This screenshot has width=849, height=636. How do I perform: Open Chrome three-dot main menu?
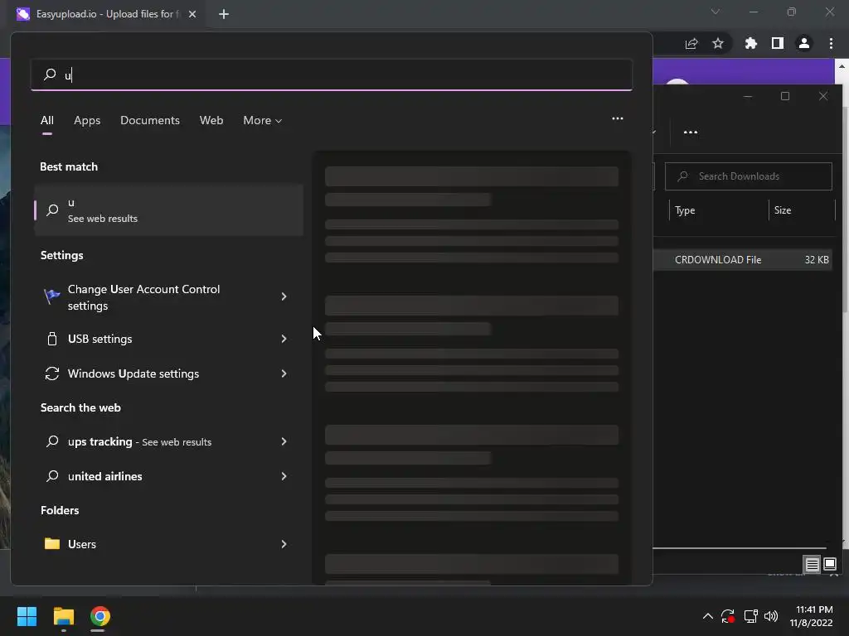pyautogui.click(x=831, y=43)
